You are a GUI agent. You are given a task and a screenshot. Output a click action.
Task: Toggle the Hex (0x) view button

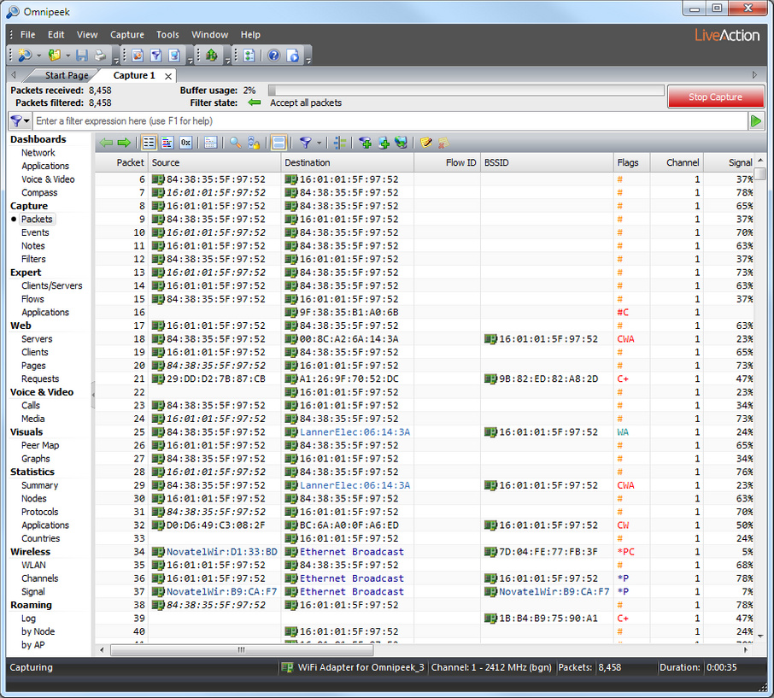tap(185, 144)
